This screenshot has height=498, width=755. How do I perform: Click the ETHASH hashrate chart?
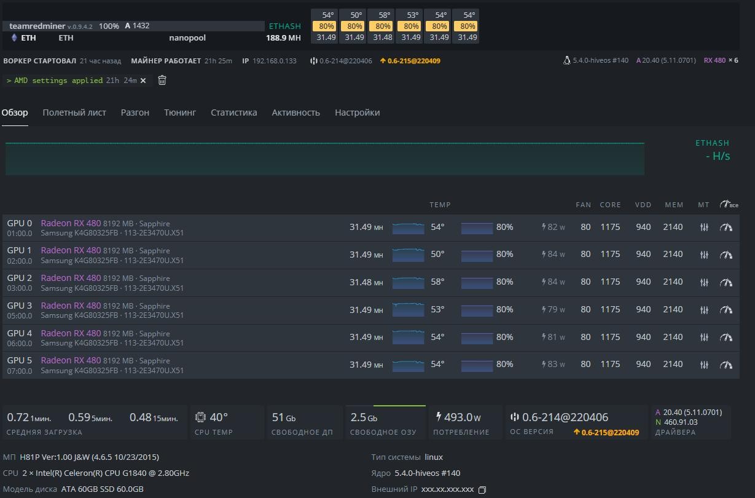(324, 159)
